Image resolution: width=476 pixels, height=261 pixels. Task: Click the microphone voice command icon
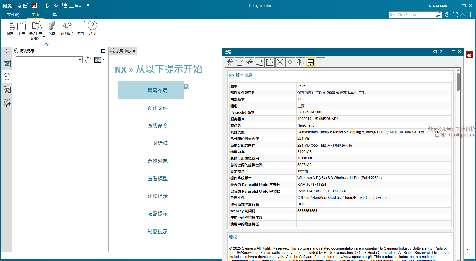tap(47, 5)
